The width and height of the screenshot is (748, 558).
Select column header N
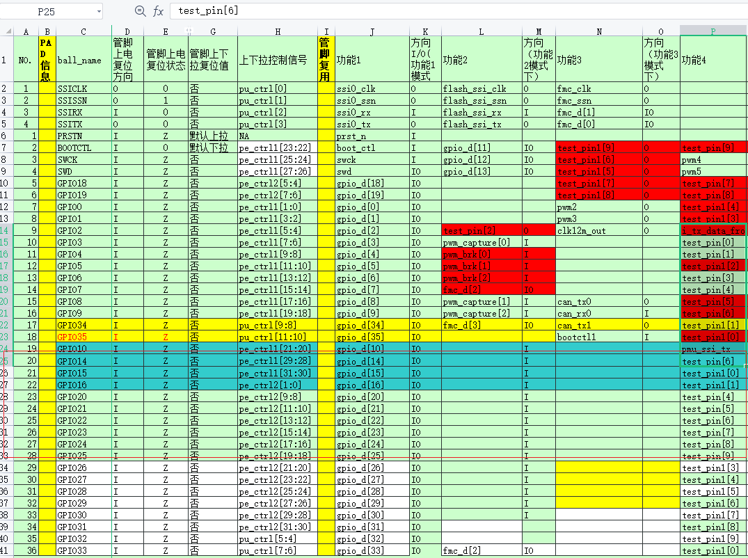tap(598, 31)
